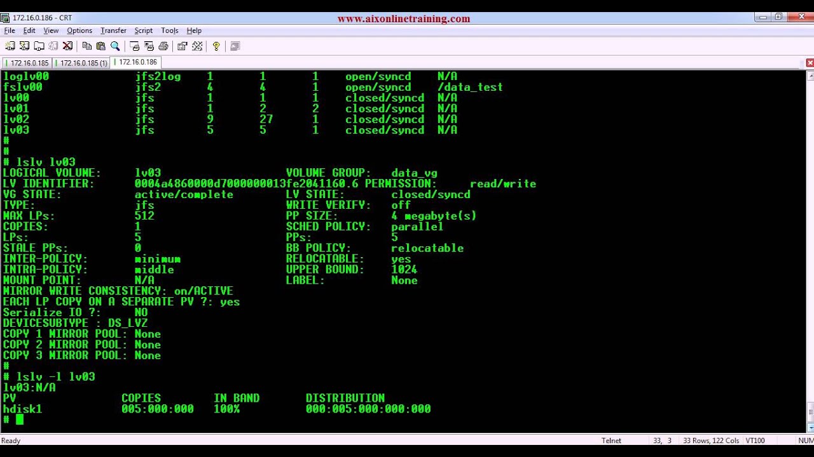814x457 pixels.
Task: Click the printer icon in toolbar
Action: (x=163, y=46)
